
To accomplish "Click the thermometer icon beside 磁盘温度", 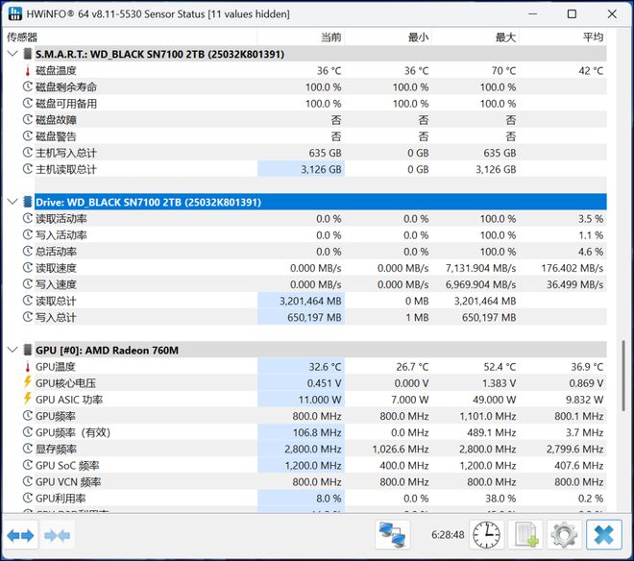I will 27,71.
